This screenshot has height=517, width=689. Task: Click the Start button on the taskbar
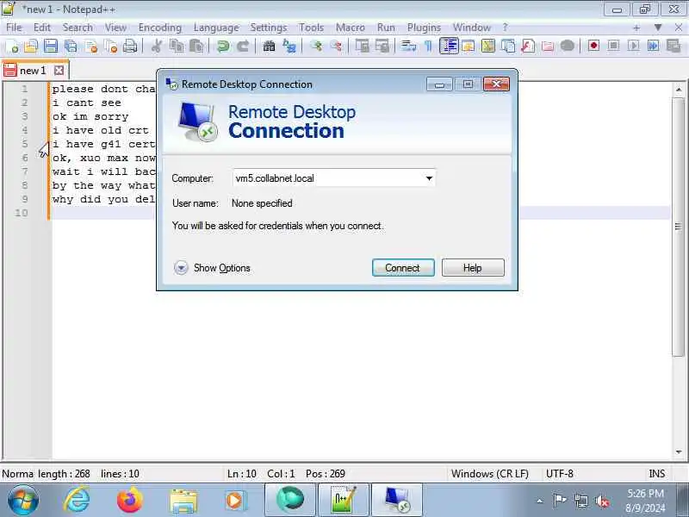[x=23, y=501]
